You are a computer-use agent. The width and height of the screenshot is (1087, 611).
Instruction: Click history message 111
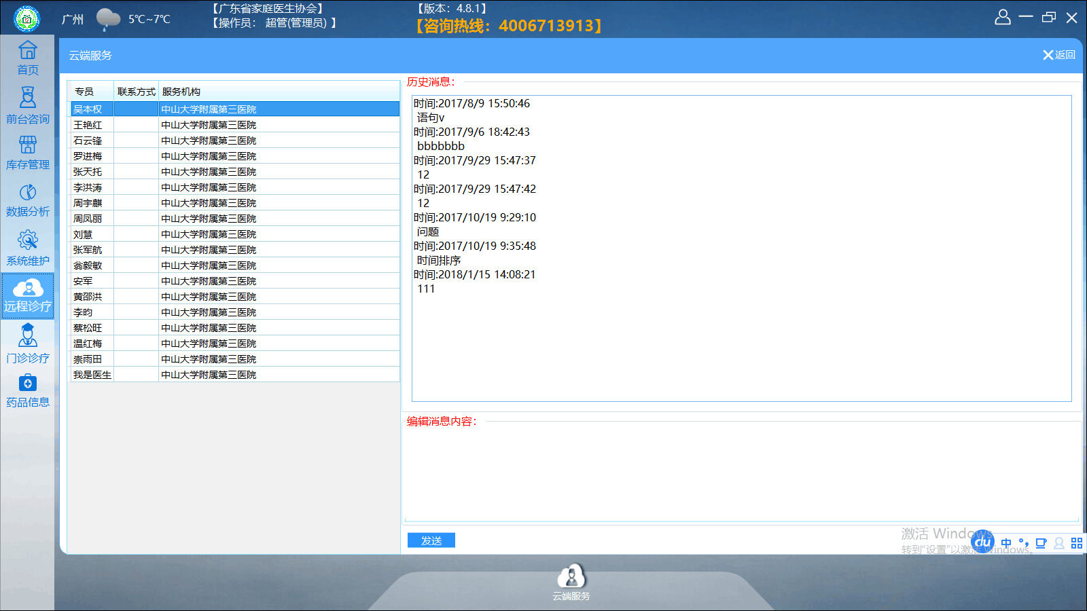[426, 289]
